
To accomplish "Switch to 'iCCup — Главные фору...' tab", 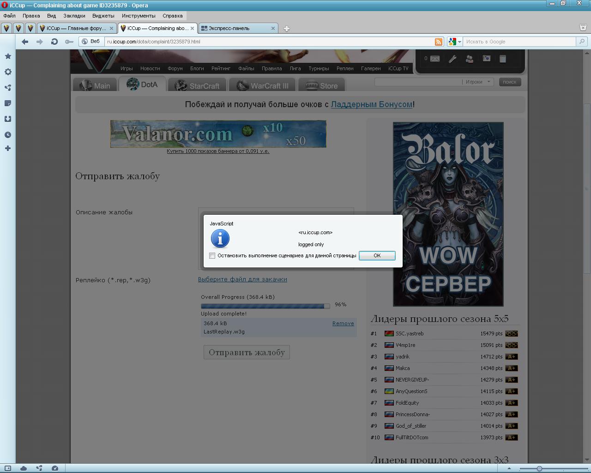I will coord(77,28).
